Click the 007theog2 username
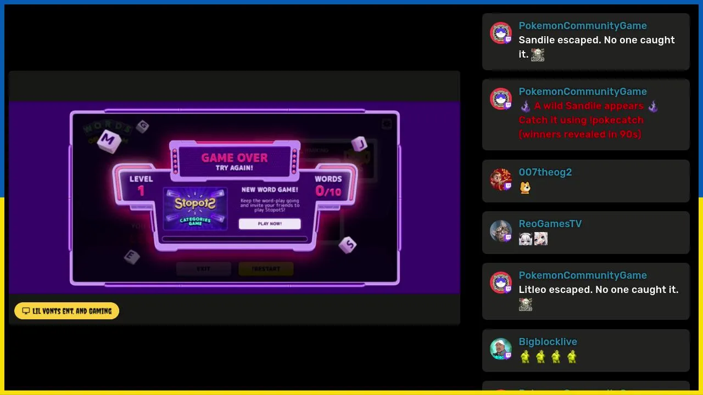 pyautogui.click(x=545, y=172)
